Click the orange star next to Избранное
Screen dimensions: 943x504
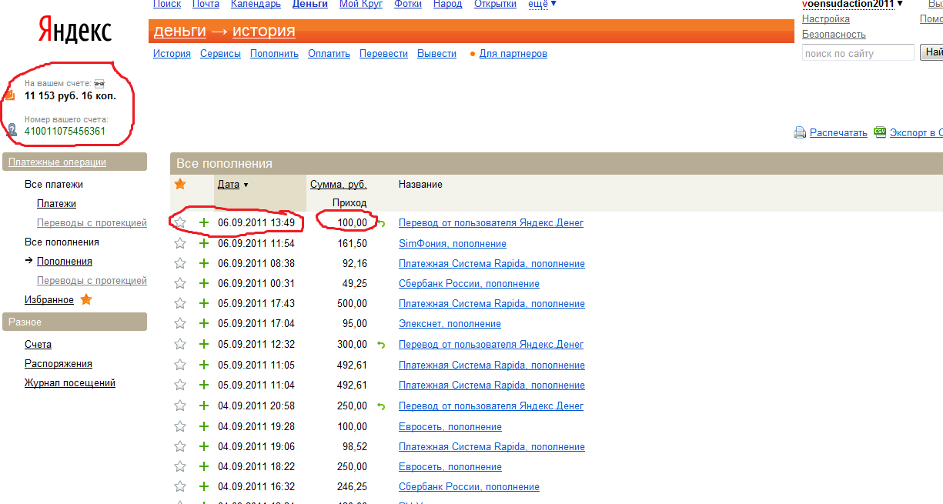86,299
